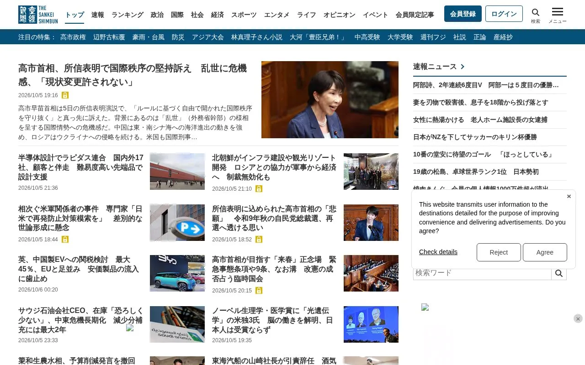Viewport: 585px width, 365px height.
Task: Go to the スポーツ section
Action: tap(244, 15)
